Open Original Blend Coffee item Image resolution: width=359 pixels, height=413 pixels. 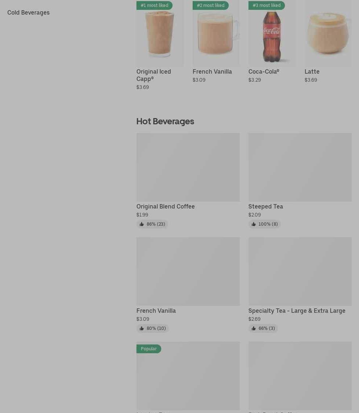tap(166, 206)
